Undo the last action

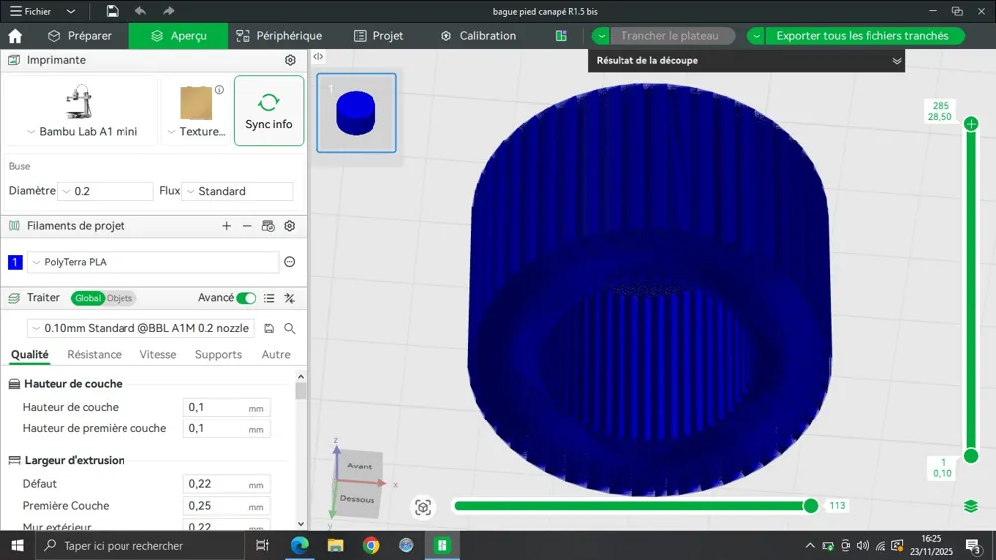pyautogui.click(x=140, y=11)
